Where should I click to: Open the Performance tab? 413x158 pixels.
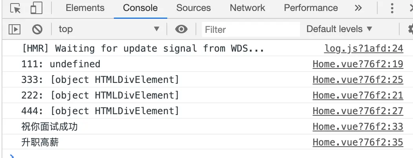coord(311,8)
